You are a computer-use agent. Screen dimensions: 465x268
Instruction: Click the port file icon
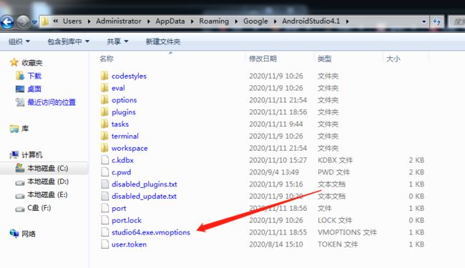105,208
